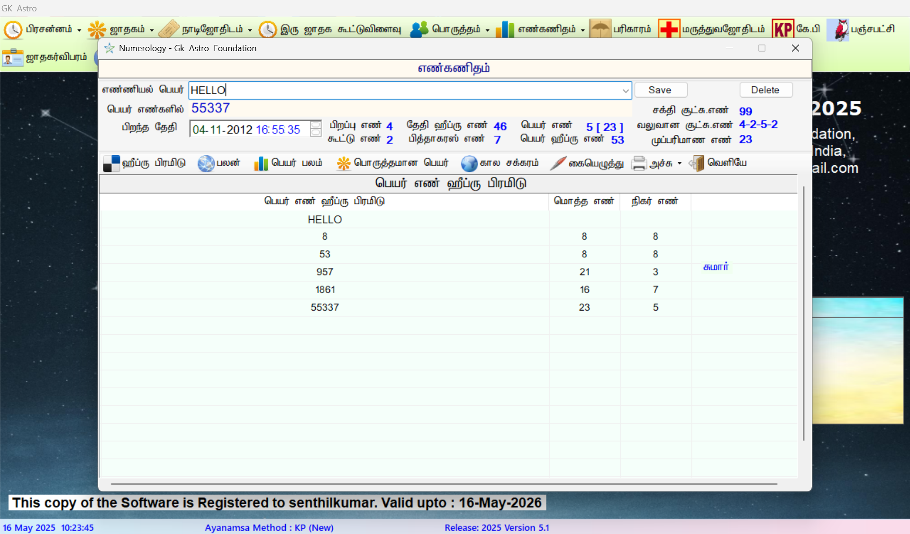
Task: Click the horizontal scrollbar below table
Action: [x=444, y=484]
